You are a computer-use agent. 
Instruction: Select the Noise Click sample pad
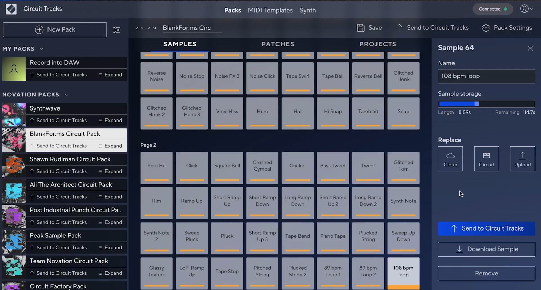[262, 78]
